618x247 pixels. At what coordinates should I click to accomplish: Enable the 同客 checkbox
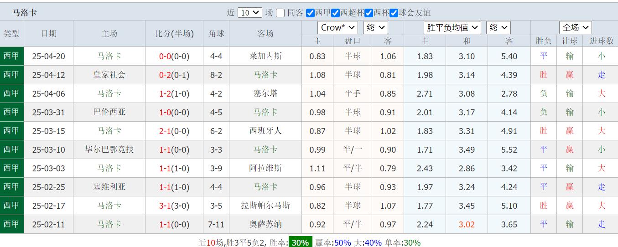click(280, 13)
